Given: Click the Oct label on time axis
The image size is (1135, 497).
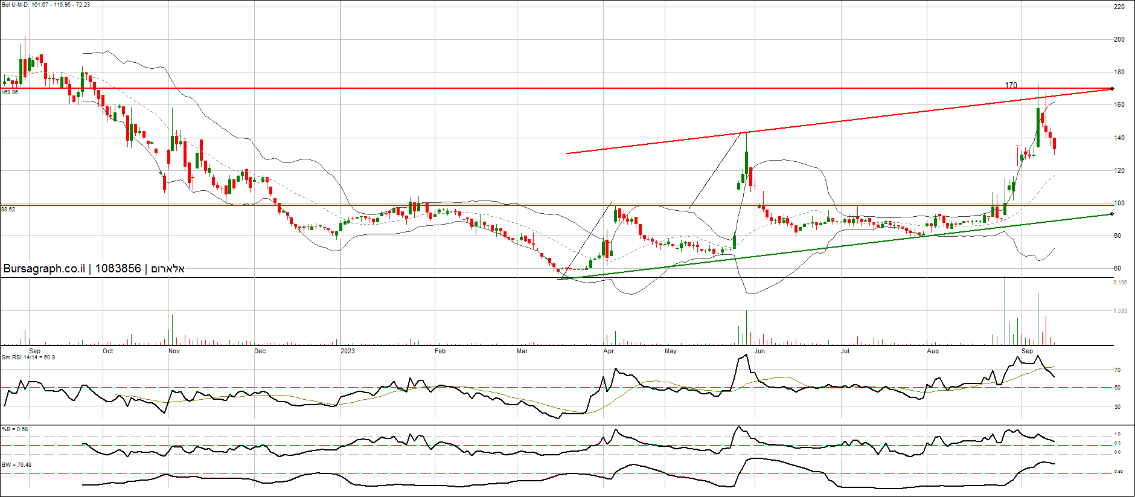Looking at the screenshot, I should tap(107, 351).
